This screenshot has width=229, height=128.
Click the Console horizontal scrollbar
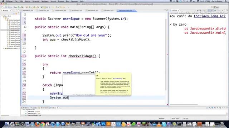pos(184,105)
